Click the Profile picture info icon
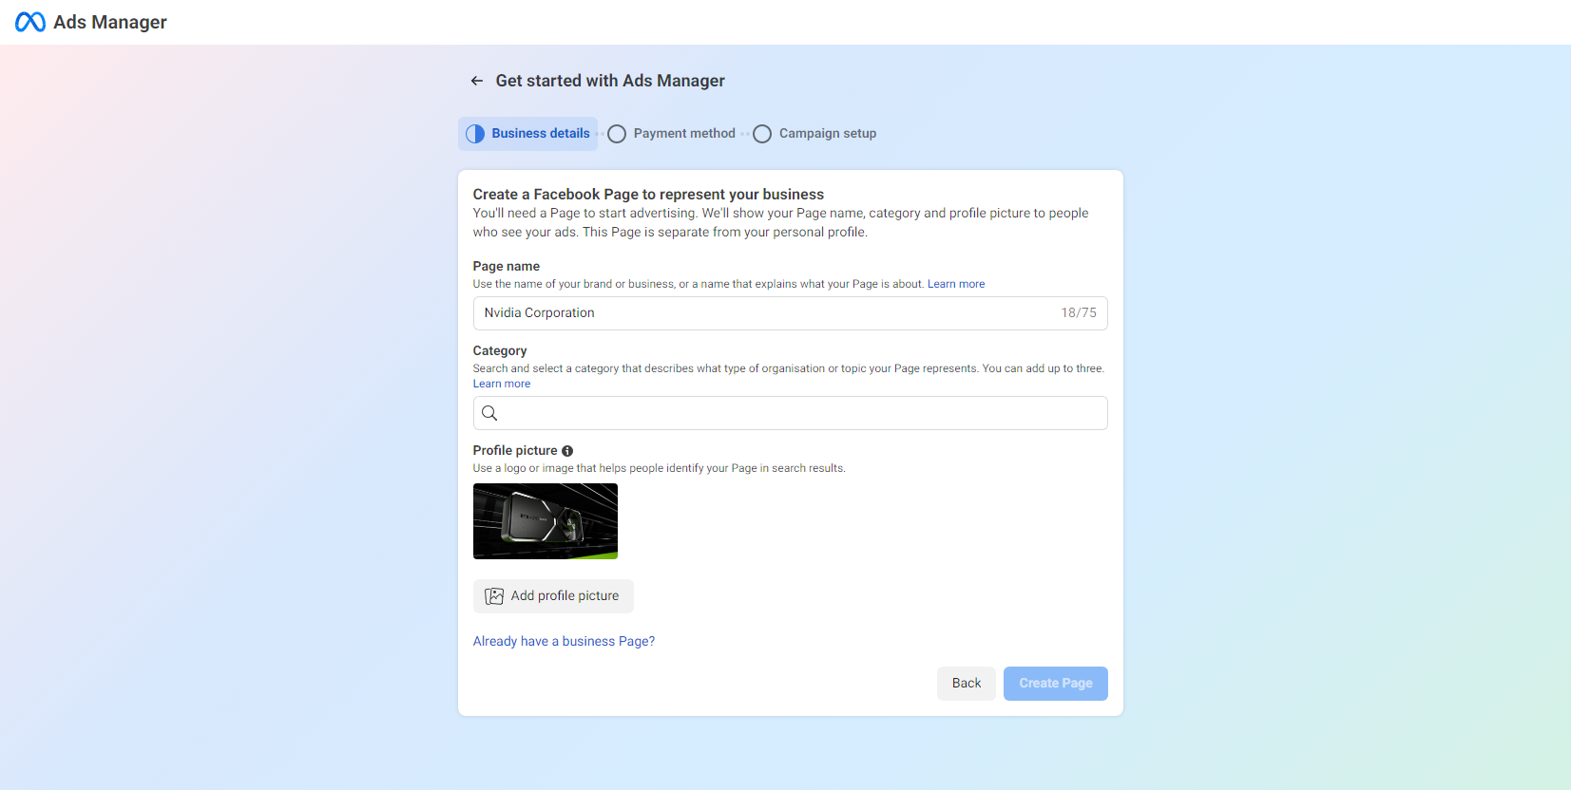 tap(567, 451)
